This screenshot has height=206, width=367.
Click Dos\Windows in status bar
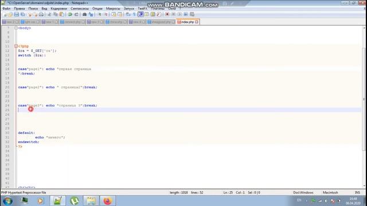[x=303, y=193]
